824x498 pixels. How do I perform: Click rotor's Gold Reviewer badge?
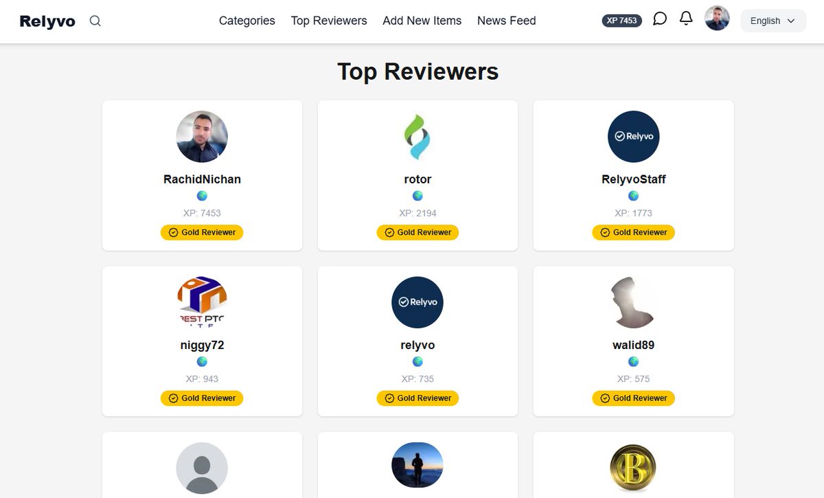[417, 232]
